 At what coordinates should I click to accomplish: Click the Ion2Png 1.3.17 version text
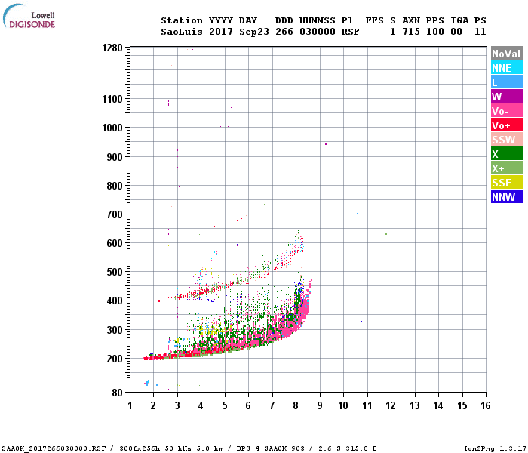click(x=495, y=448)
